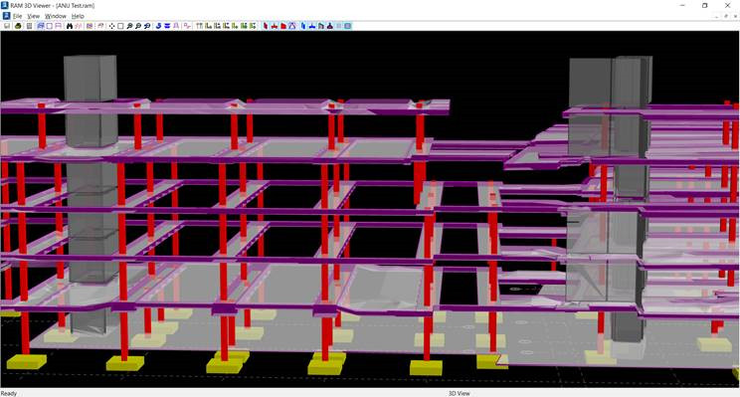This screenshot has width=740, height=397.
Task: Click the binoculars find icon
Action: point(70,26)
